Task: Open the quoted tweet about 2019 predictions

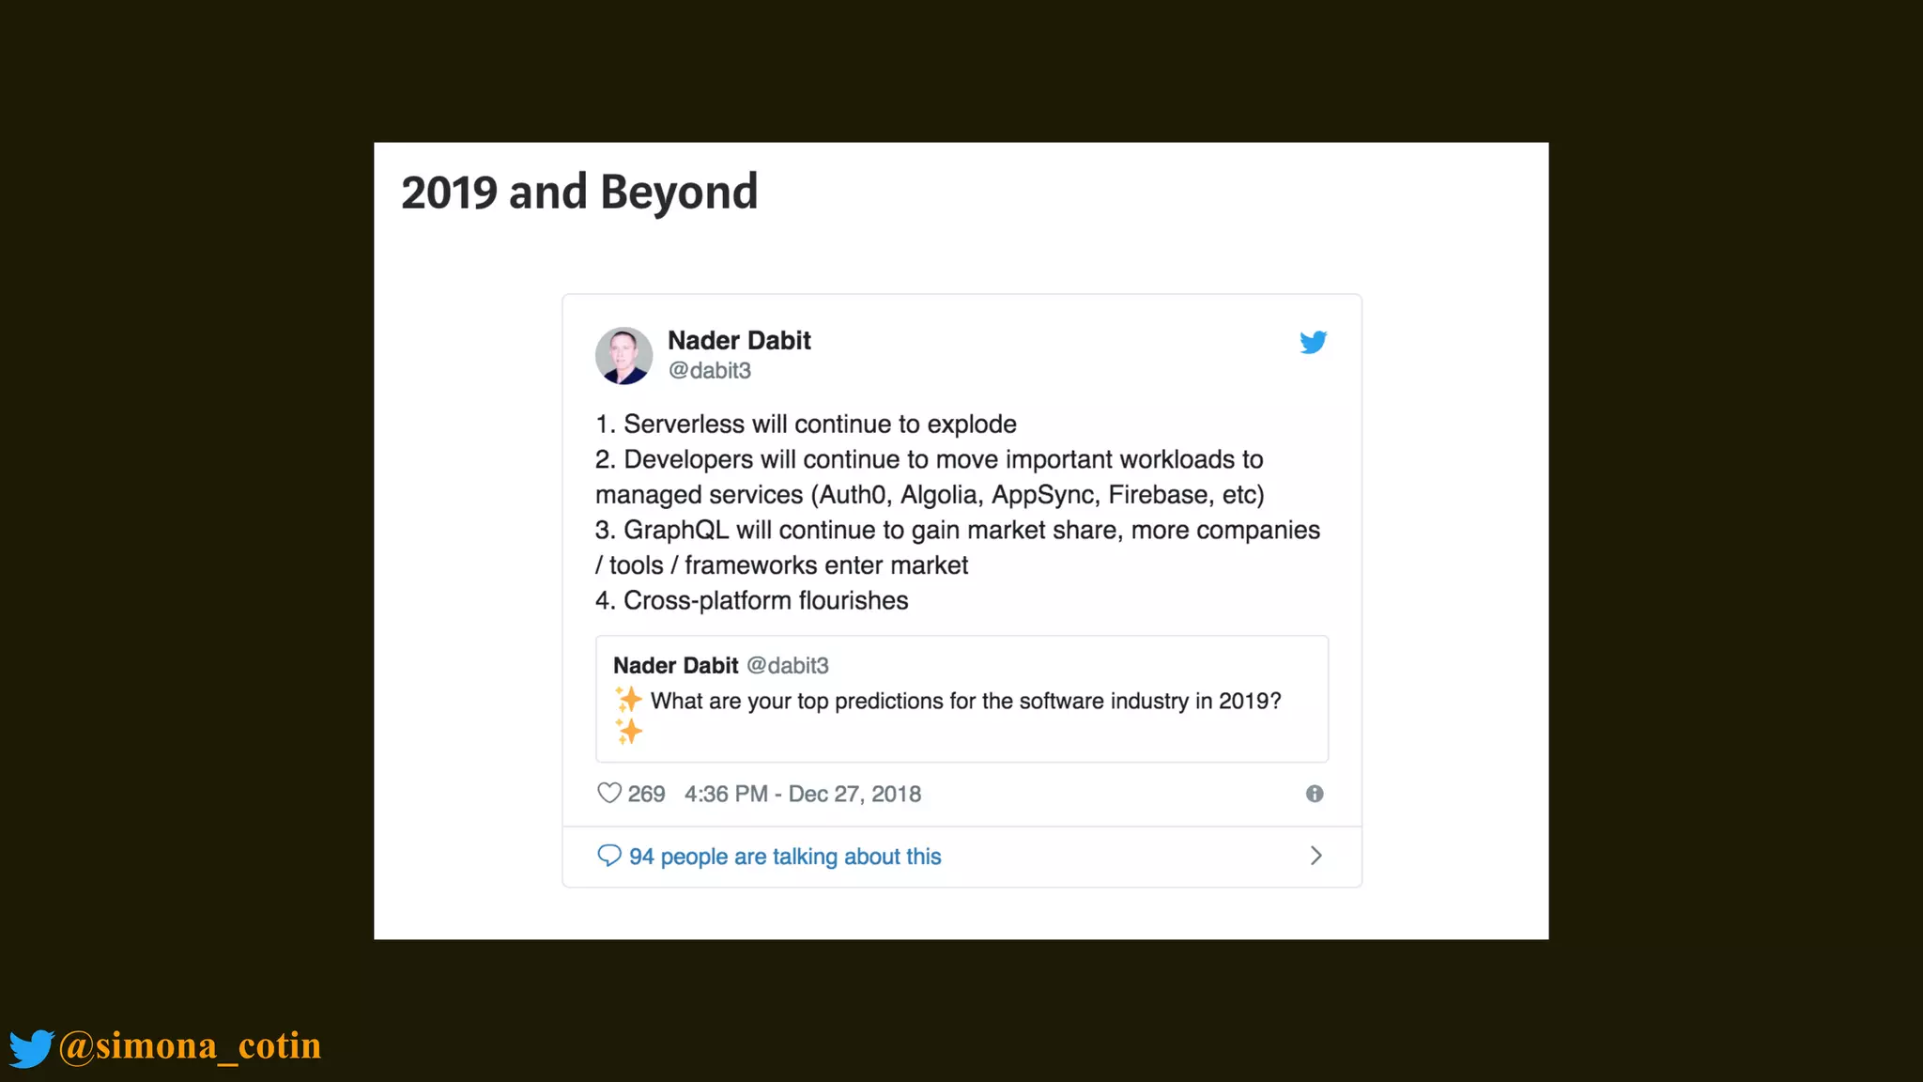Action: click(961, 699)
